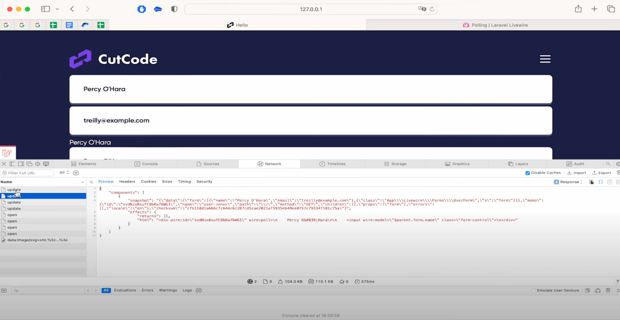Open the Audit tab
This screenshot has height=320, width=620.
click(575, 164)
